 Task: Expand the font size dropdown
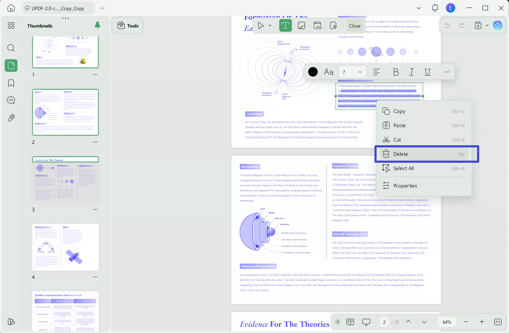pos(360,72)
